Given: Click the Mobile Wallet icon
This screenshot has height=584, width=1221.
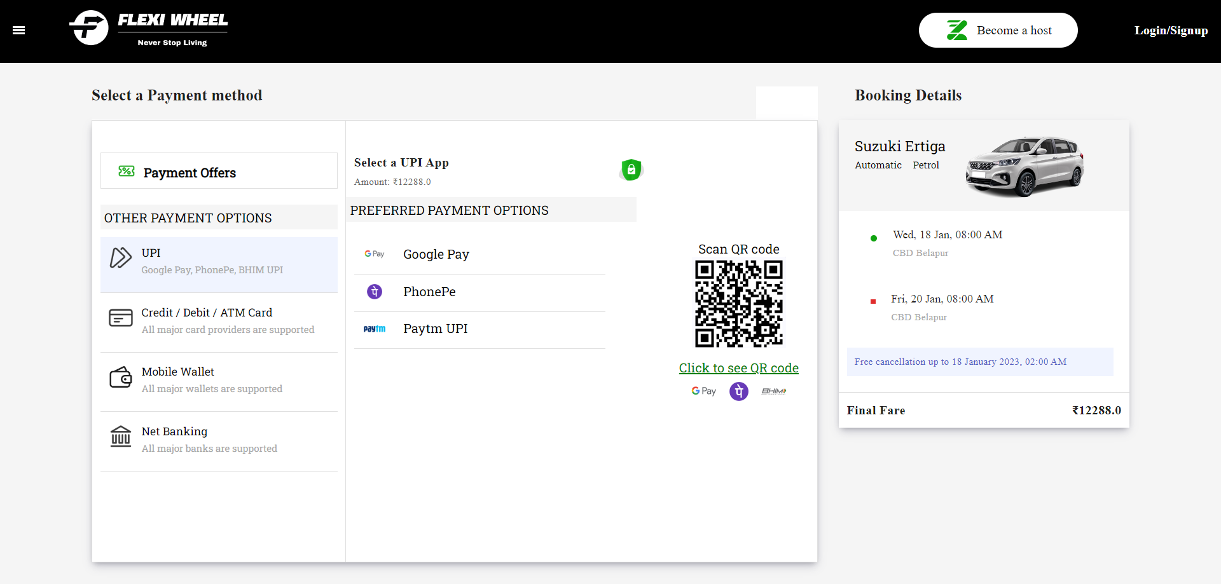Looking at the screenshot, I should 121,377.
